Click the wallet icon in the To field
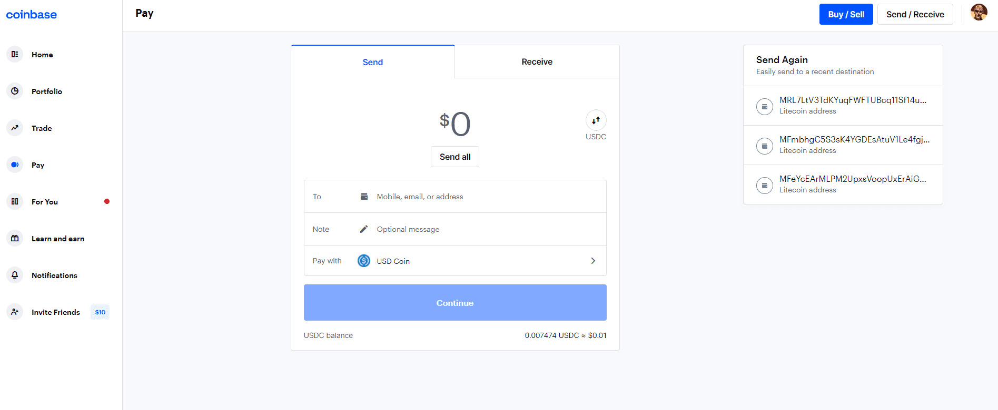The image size is (998, 410). coord(364,197)
